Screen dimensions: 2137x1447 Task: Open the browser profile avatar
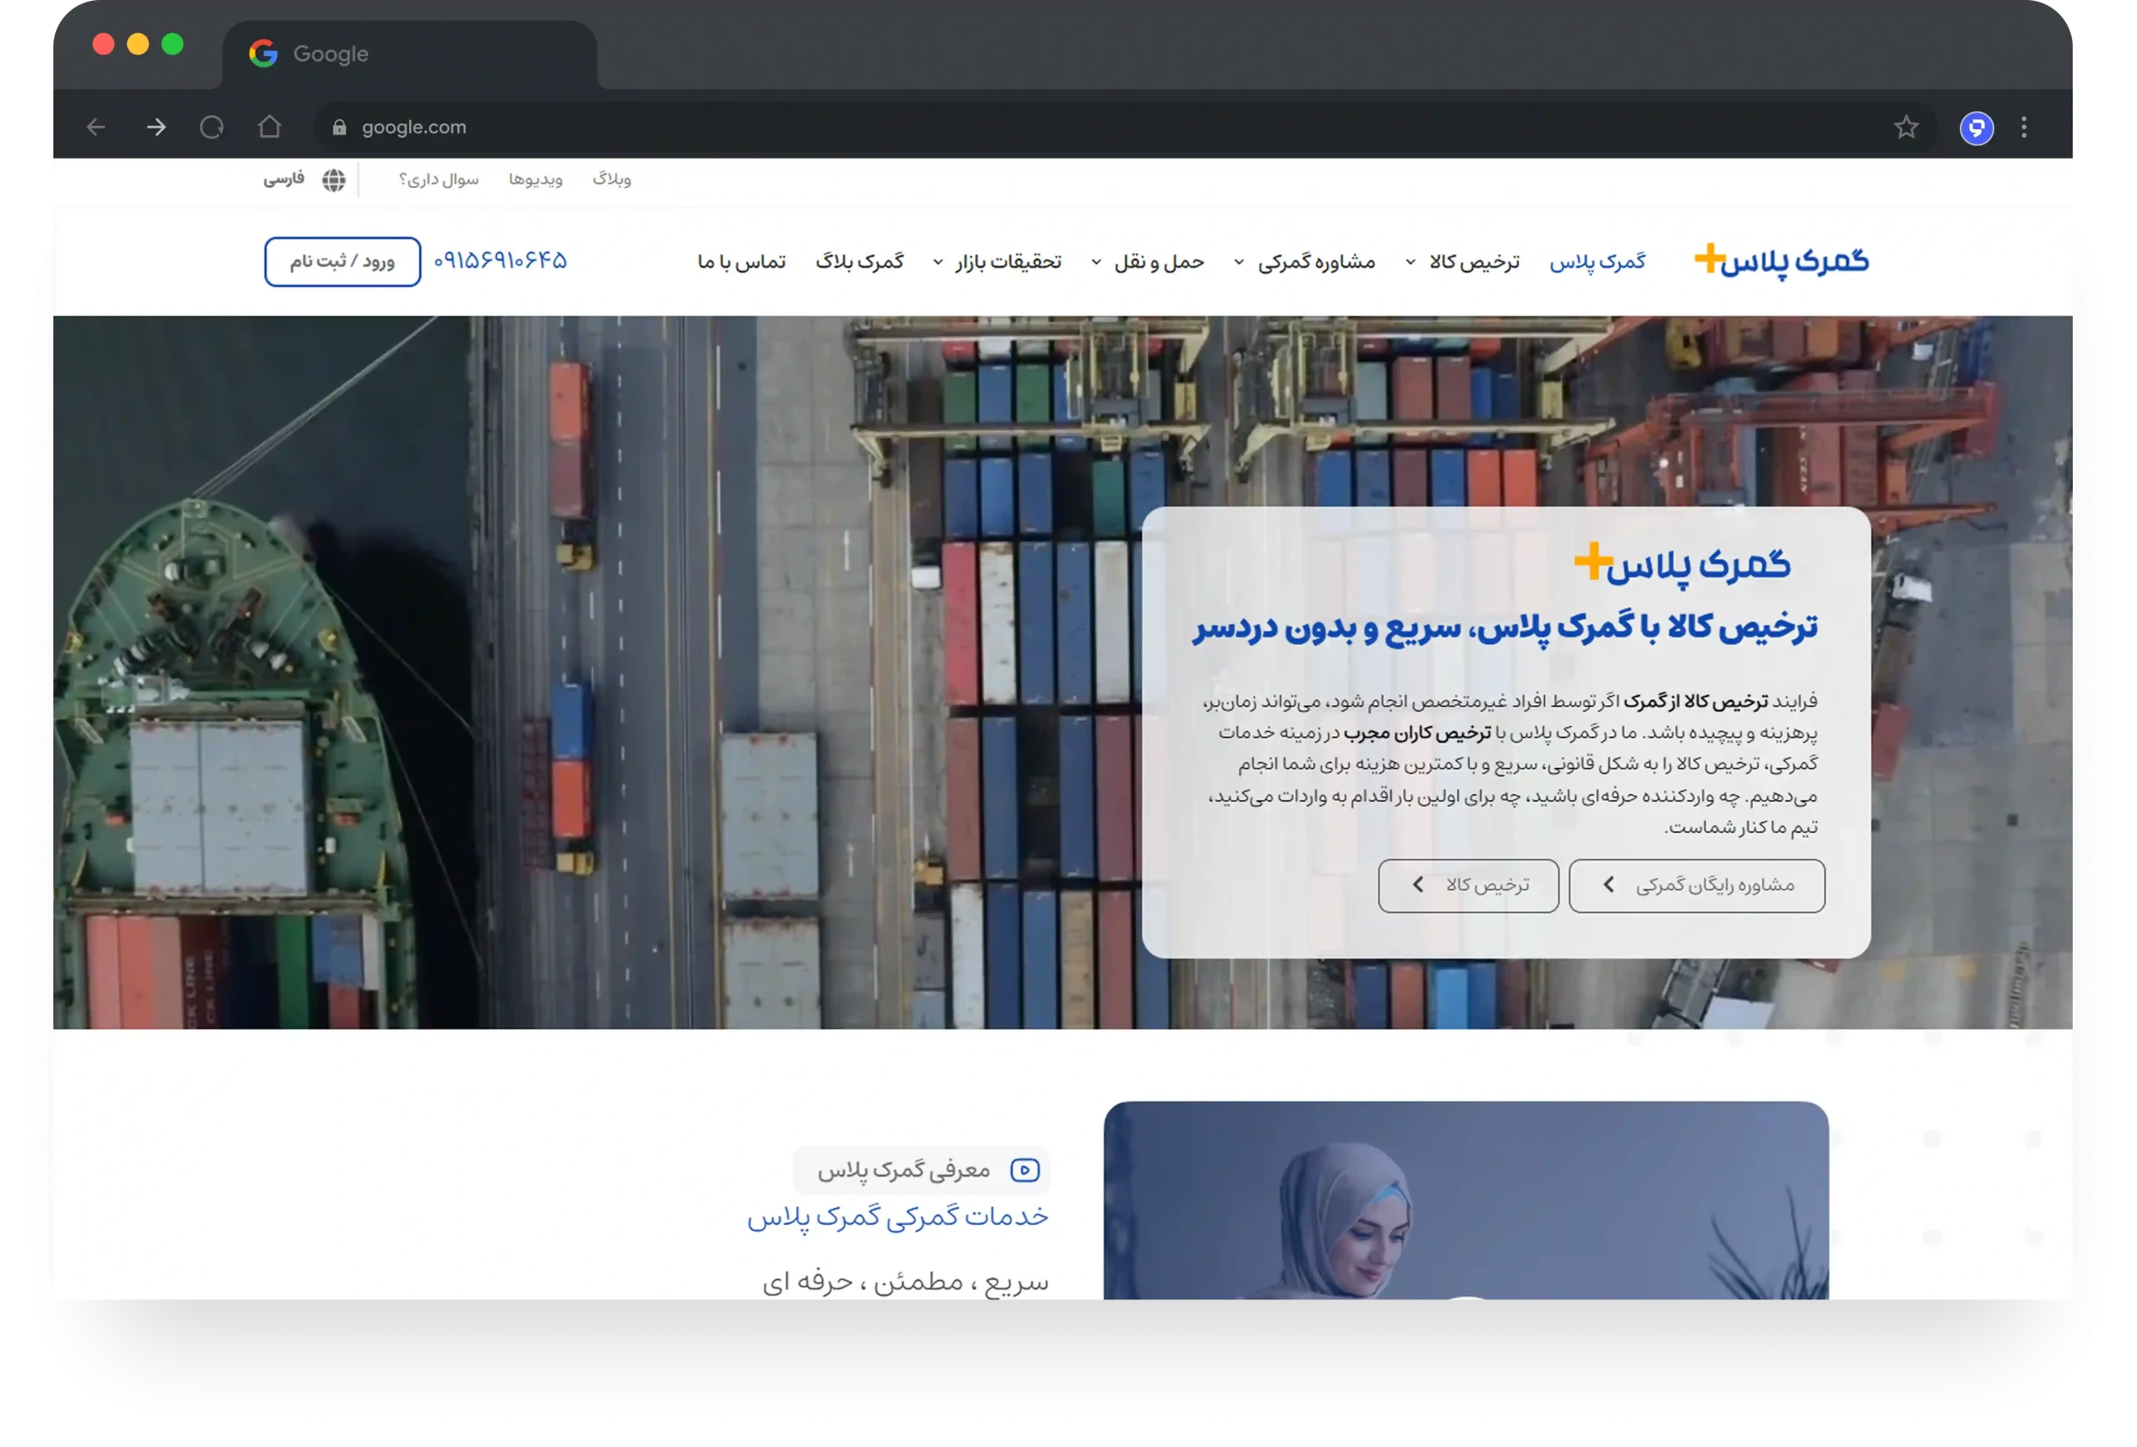(x=1976, y=128)
